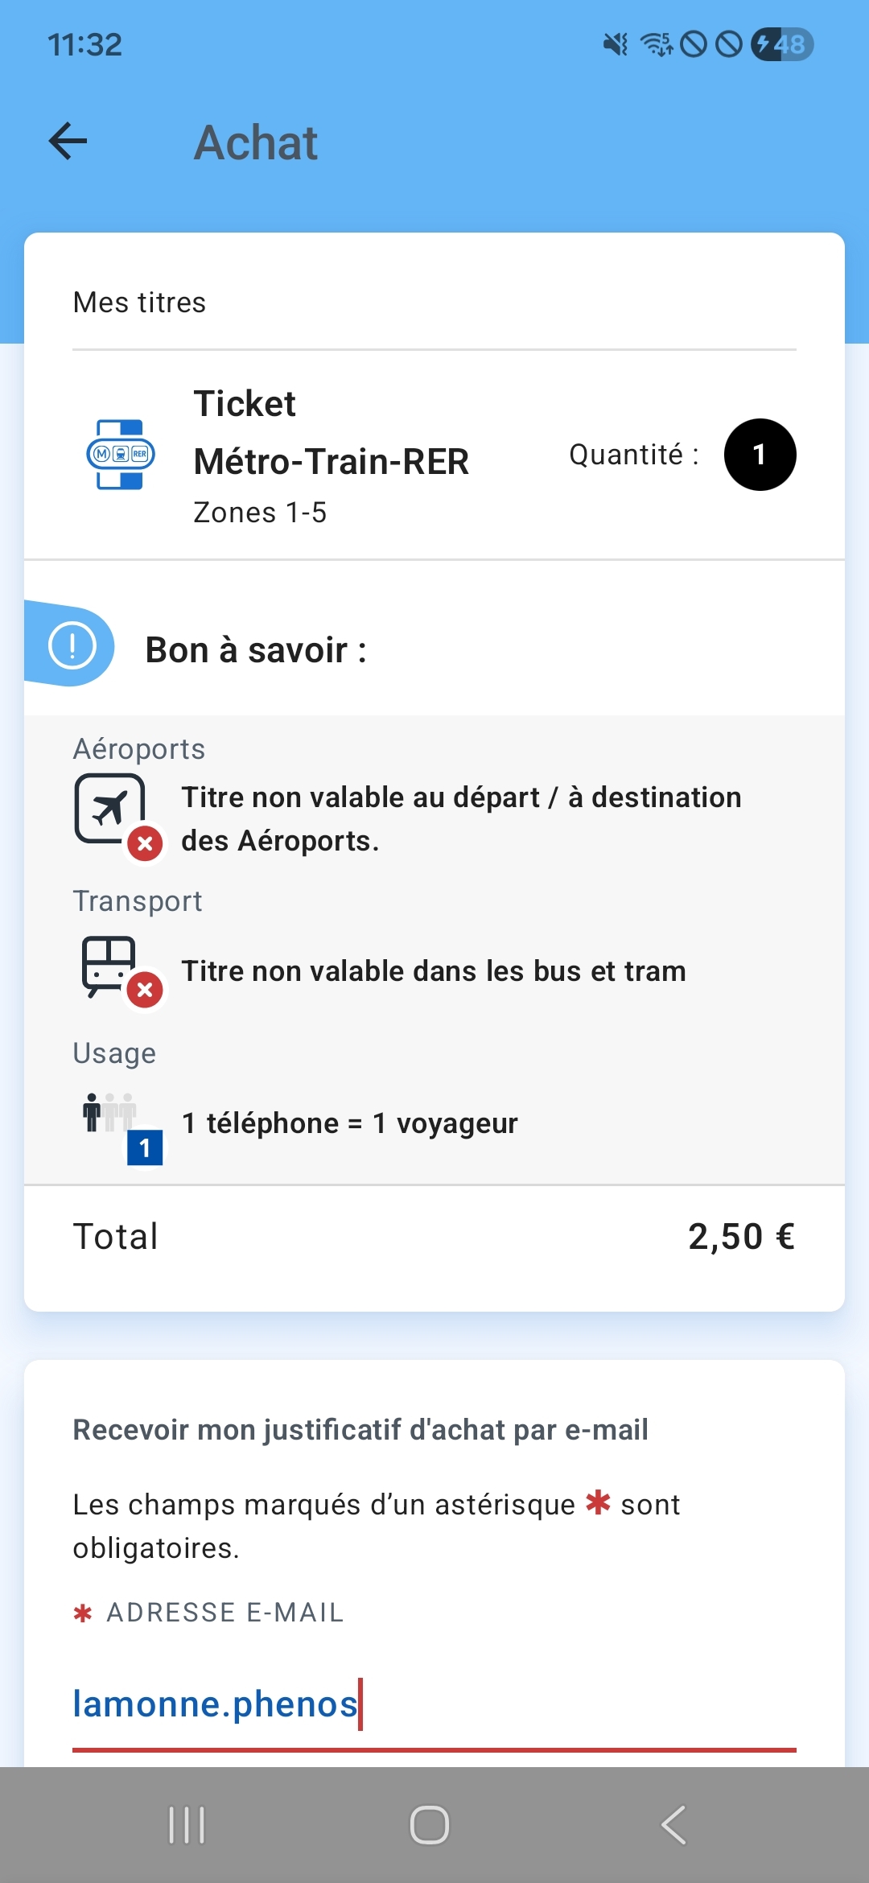Tap the Recevoir mon justificatif heading

tap(360, 1430)
